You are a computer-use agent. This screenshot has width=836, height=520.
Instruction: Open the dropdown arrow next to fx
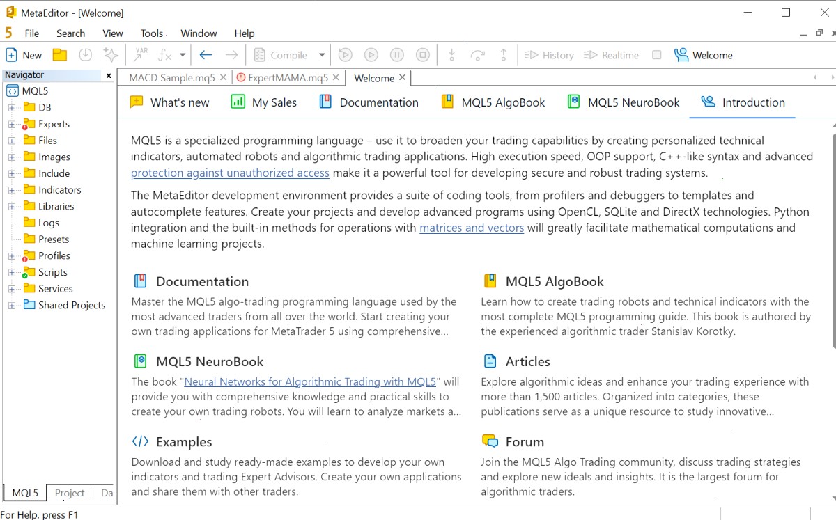click(183, 55)
